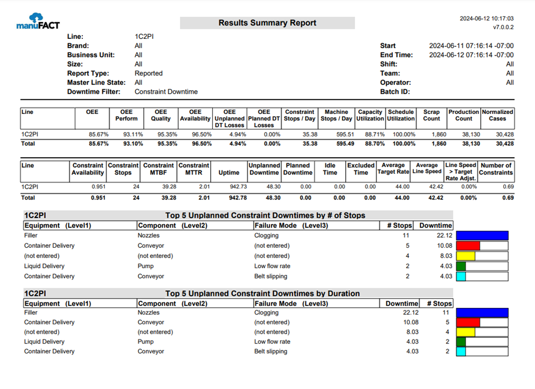Click the Top 5 Downtimes by Duration heading
This screenshot has height=389, width=535.
262,293
